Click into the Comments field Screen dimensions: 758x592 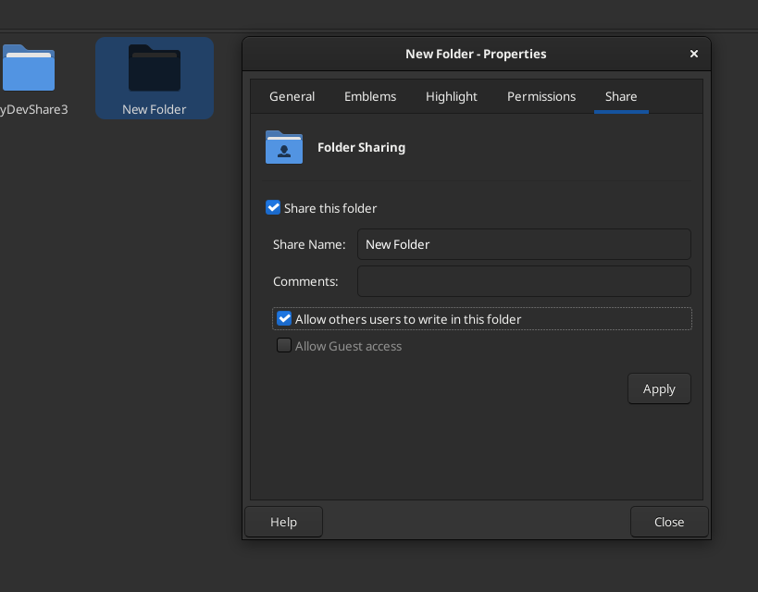(x=524, y=281)
